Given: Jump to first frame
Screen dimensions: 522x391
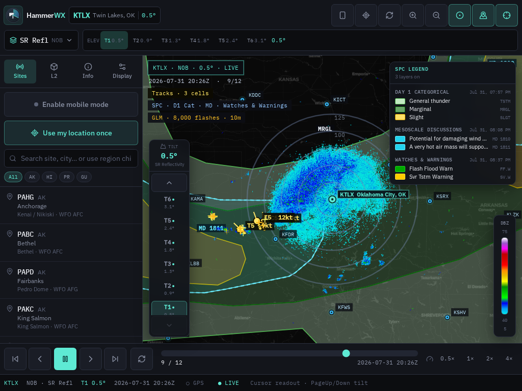Looking at the screenshot, I should pos(15,359).
